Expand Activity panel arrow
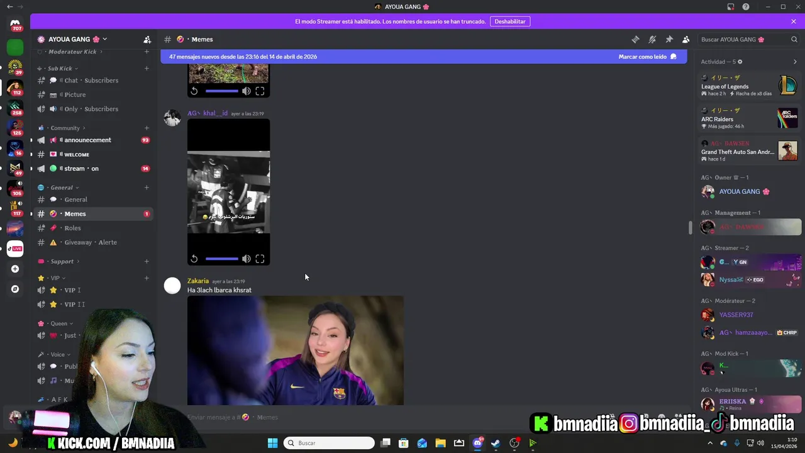805x453 pixels. click(x=795, y=62)
